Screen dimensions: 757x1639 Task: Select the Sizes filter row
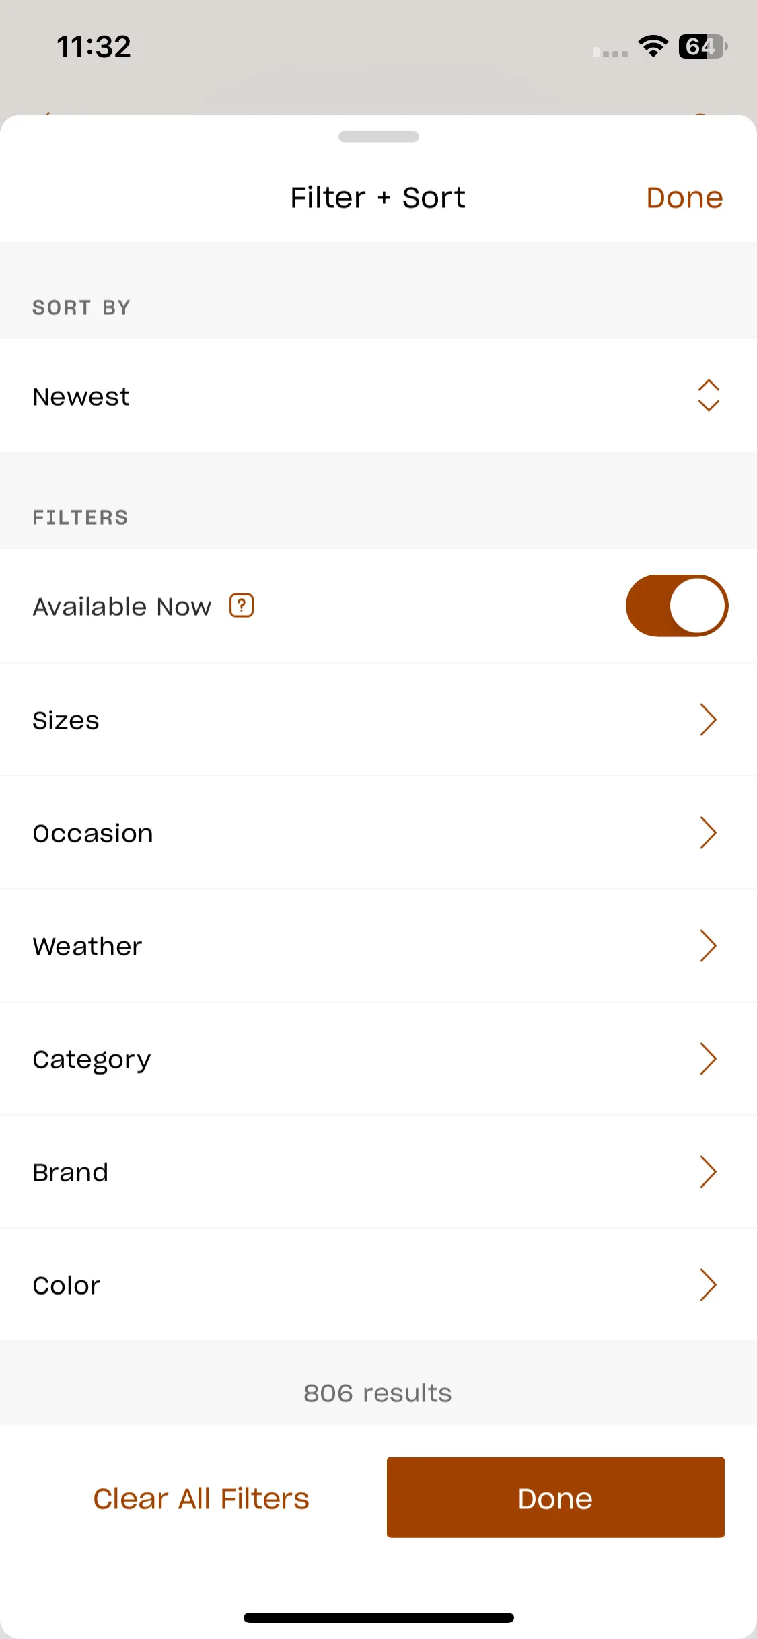[x=378, y=720]
